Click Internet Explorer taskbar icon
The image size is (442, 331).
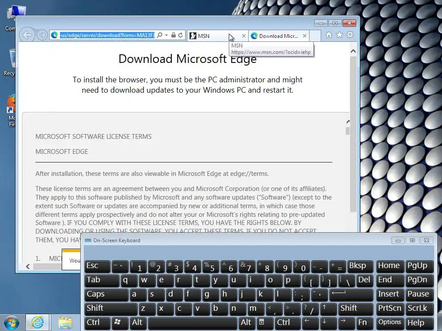pyautogui.click(x=38, y=322)
